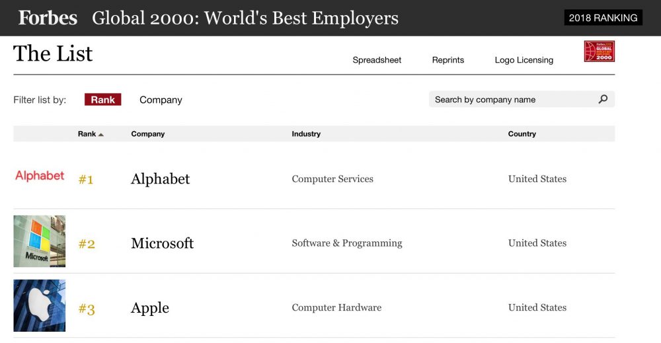Open the Microsoft logo thumbnail
The image size is (661, 343).
click(40, 241)
